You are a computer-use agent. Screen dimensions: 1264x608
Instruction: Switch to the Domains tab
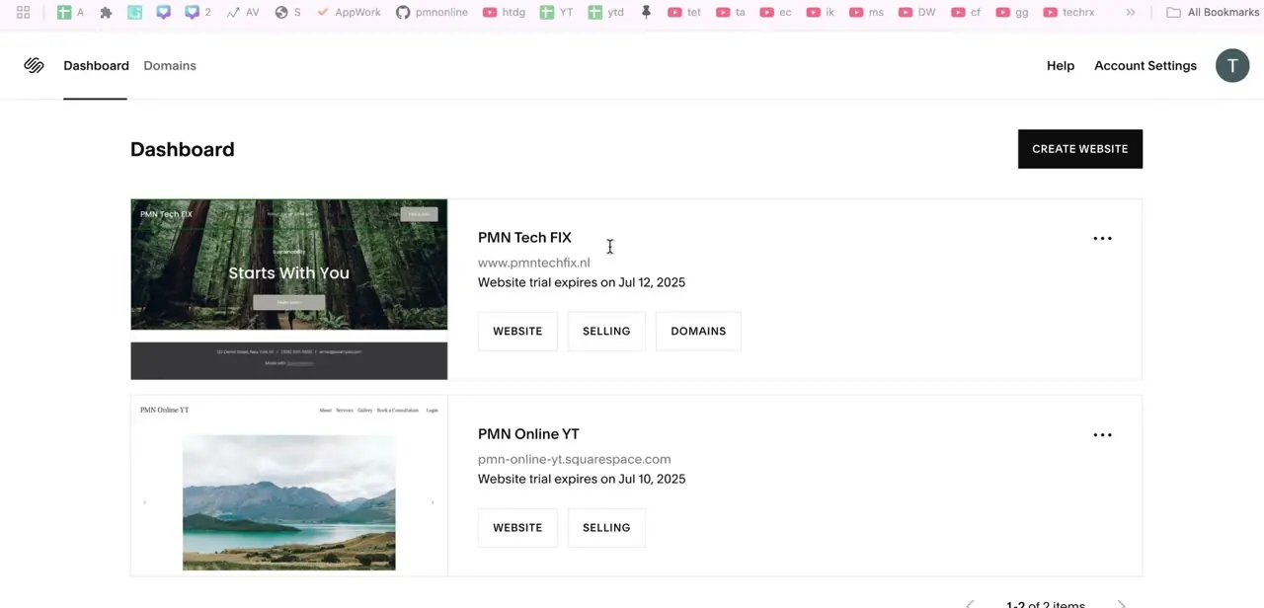[x=170, y=65]
